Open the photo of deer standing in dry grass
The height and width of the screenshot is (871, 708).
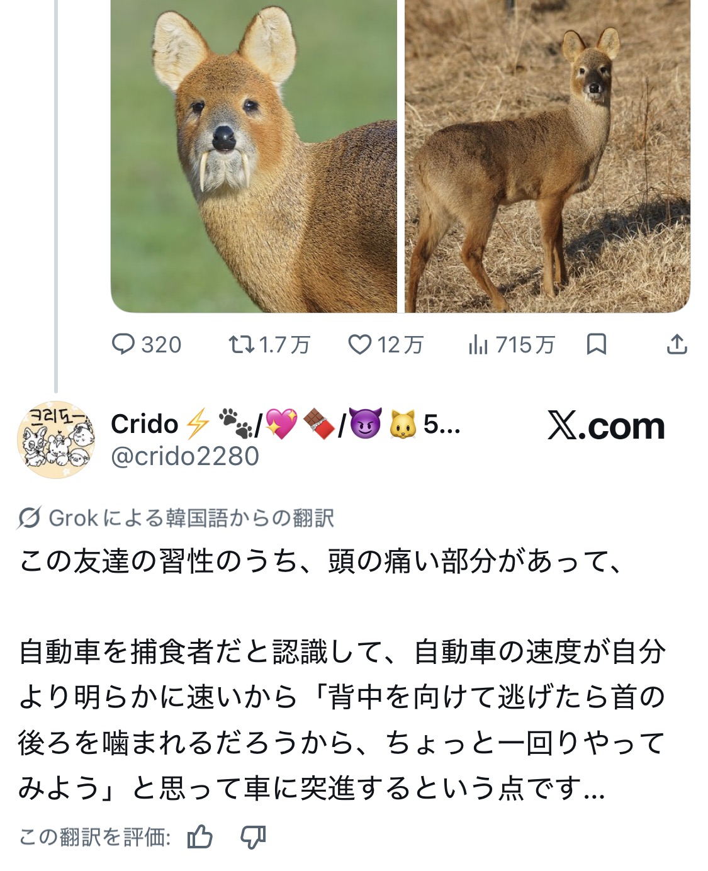pyautogui.click(x=547, y=156)
